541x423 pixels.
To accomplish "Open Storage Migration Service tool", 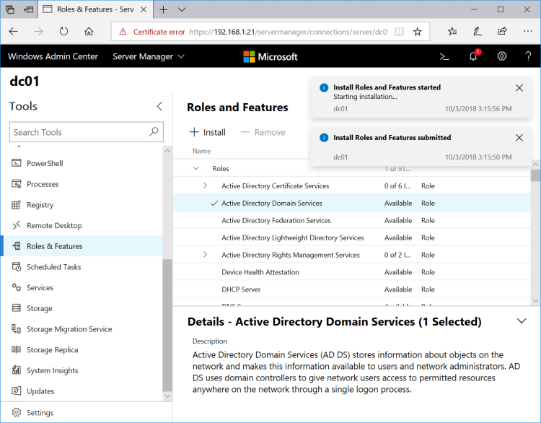I will click(69, 329).
